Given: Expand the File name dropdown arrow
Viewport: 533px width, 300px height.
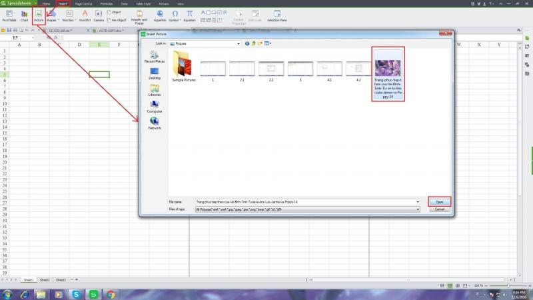Looking at the screenshot, I should 417,201.
